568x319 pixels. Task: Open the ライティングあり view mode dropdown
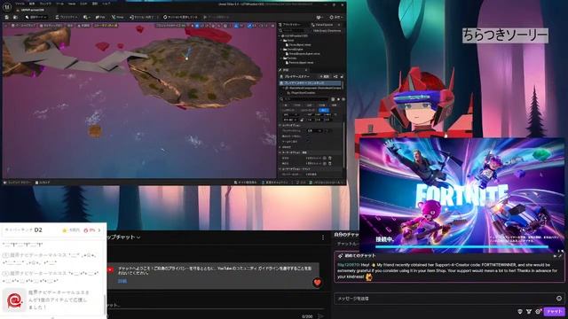click(51, 26)
